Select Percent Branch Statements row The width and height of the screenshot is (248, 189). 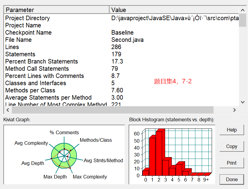(121, 61)
